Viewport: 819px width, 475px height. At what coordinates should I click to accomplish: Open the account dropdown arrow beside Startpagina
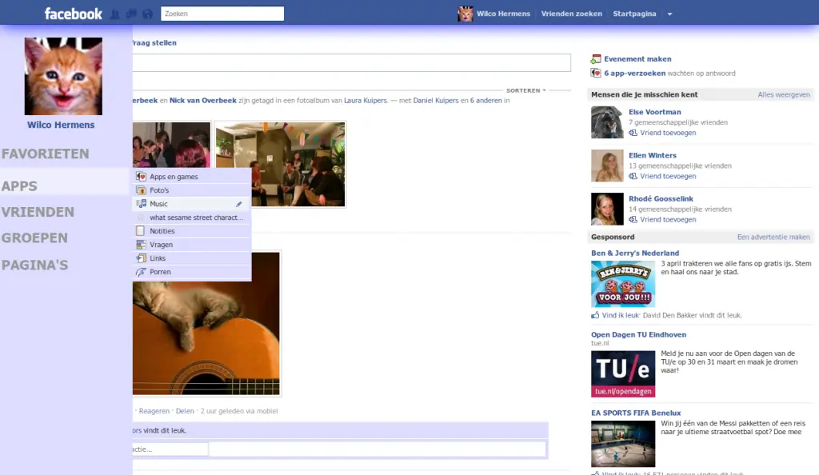[x=669, y=14]
